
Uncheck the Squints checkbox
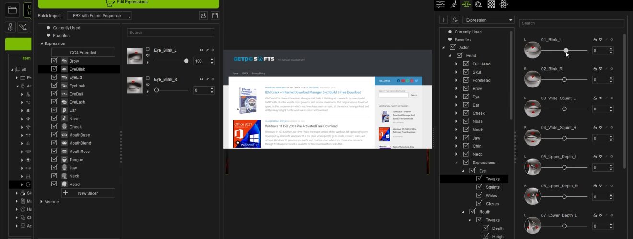[x=479, y=187]
